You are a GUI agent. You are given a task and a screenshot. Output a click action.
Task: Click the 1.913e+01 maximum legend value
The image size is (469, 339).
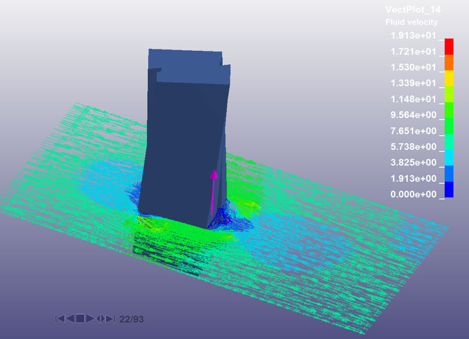[414, 36]
